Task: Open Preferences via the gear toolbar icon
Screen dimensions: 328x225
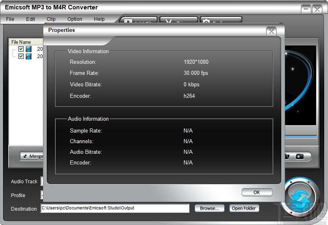Action: pyautogui.click(x=221, y=20)
